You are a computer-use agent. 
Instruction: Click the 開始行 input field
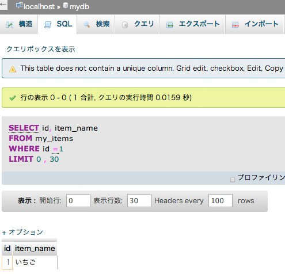pos(78,201)
